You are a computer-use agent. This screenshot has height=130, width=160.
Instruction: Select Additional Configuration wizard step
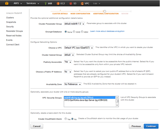tap(106, 14)
